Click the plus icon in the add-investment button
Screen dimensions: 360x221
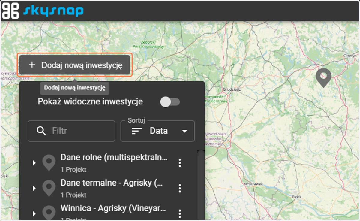click(x=32, y=65)
